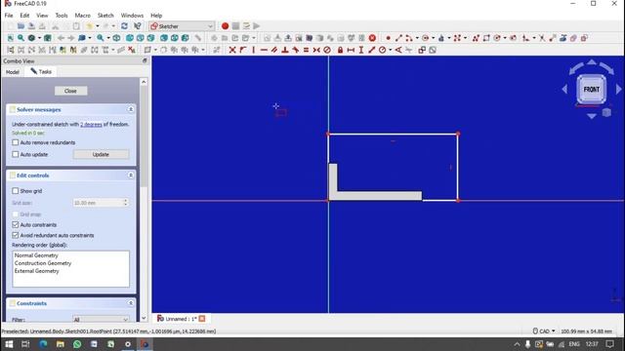Screen dimensions: 625x351
Task: Switch to the Tasks tab
Action: pos(41,71)
